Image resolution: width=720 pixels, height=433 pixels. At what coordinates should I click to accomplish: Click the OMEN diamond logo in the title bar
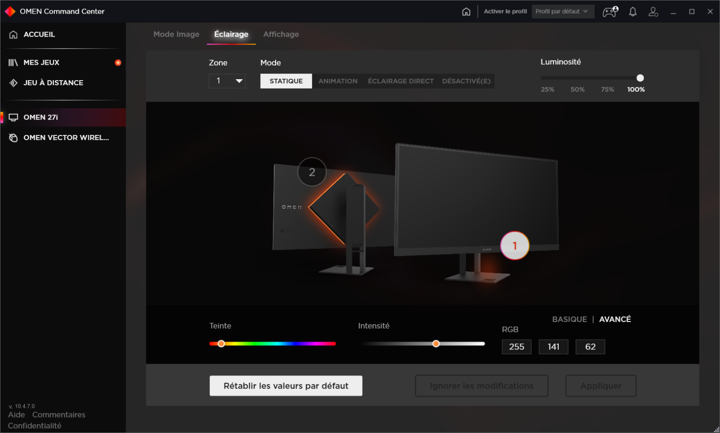[x=10, y=11]
